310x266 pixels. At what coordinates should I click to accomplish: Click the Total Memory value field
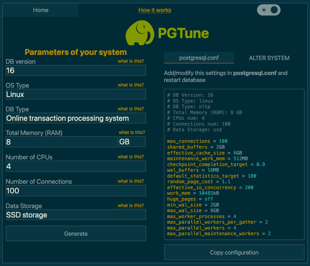tap(62, 142)
